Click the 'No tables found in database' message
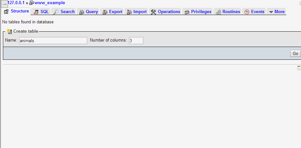301x148 pixels. [28, 22]
